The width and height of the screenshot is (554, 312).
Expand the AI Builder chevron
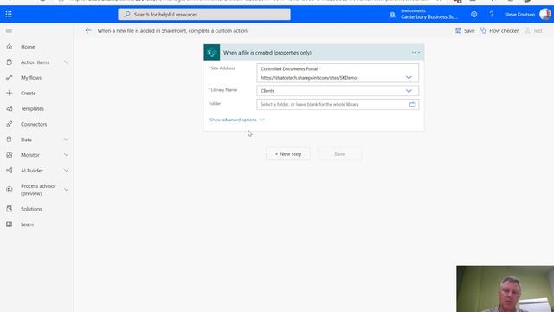point(66,171)
